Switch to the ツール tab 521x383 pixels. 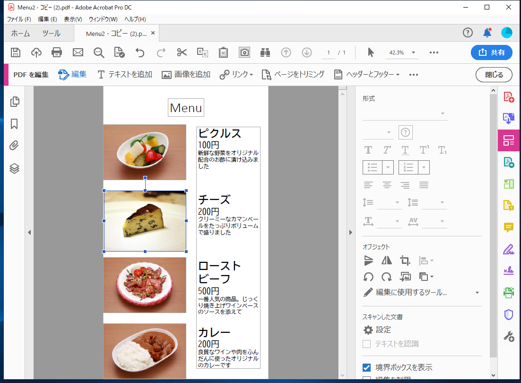51,33
